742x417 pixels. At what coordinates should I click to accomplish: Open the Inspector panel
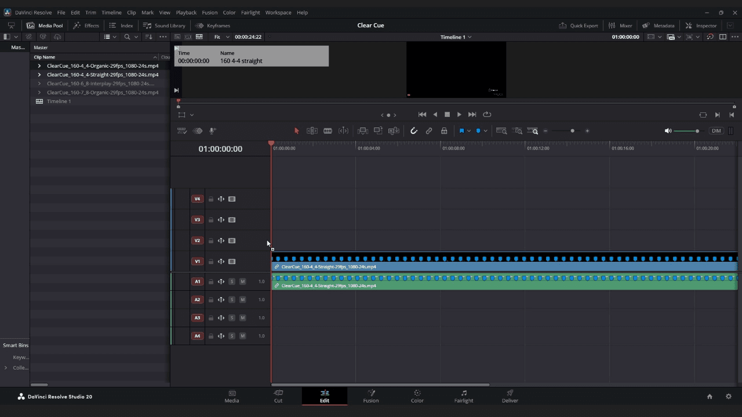click(702, 25)
